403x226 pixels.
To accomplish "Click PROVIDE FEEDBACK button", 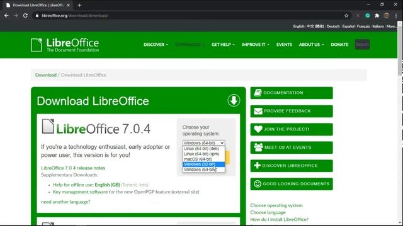I will pyautogui.click(x=292, y=111).
